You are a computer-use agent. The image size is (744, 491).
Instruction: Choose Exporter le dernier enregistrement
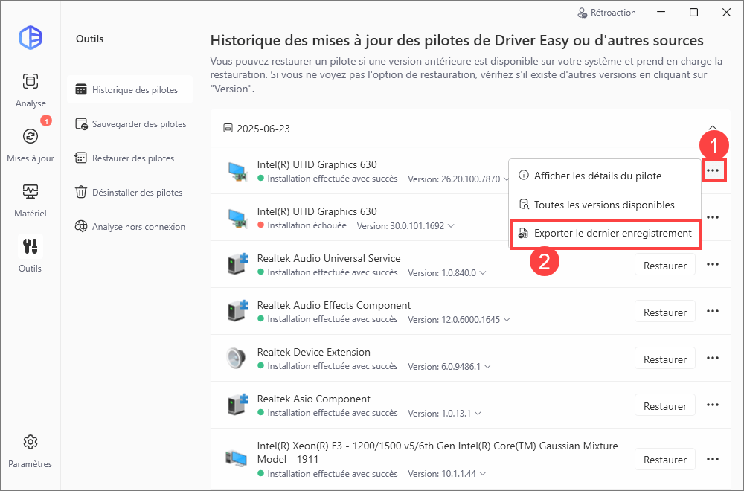[605, 234]
